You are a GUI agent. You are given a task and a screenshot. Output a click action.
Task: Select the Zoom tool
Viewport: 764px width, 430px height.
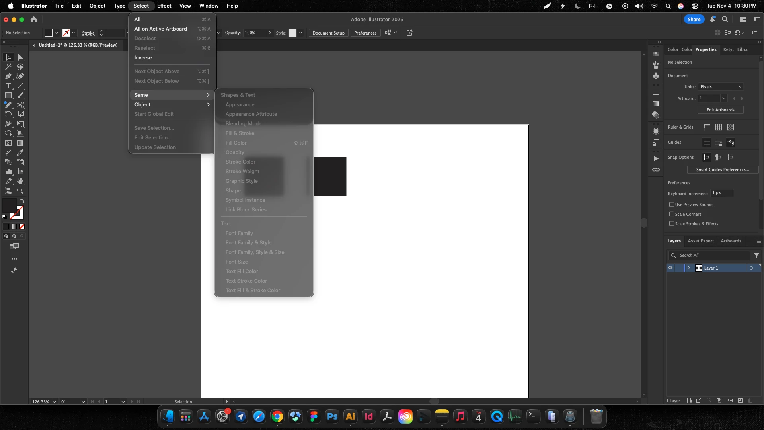(x=20, y=191)
